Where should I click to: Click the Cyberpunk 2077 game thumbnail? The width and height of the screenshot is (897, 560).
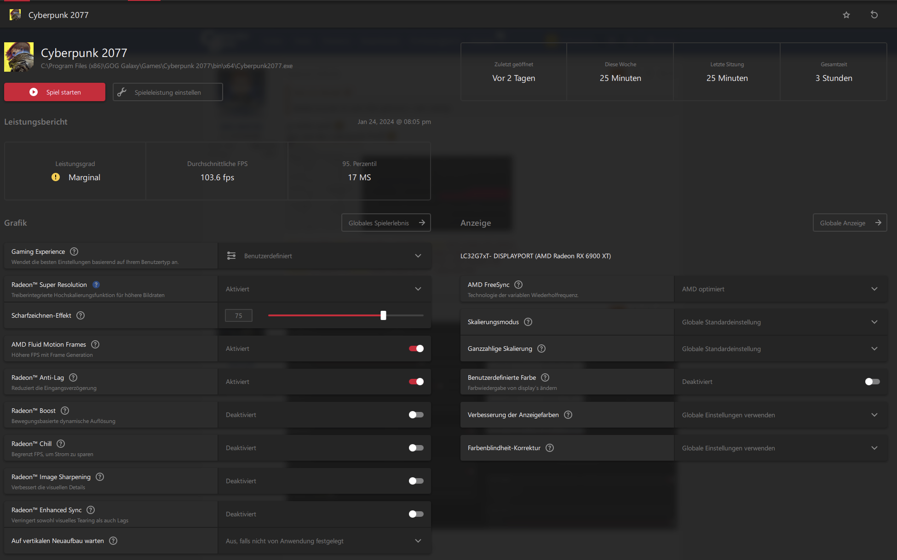tap(19, 57)
